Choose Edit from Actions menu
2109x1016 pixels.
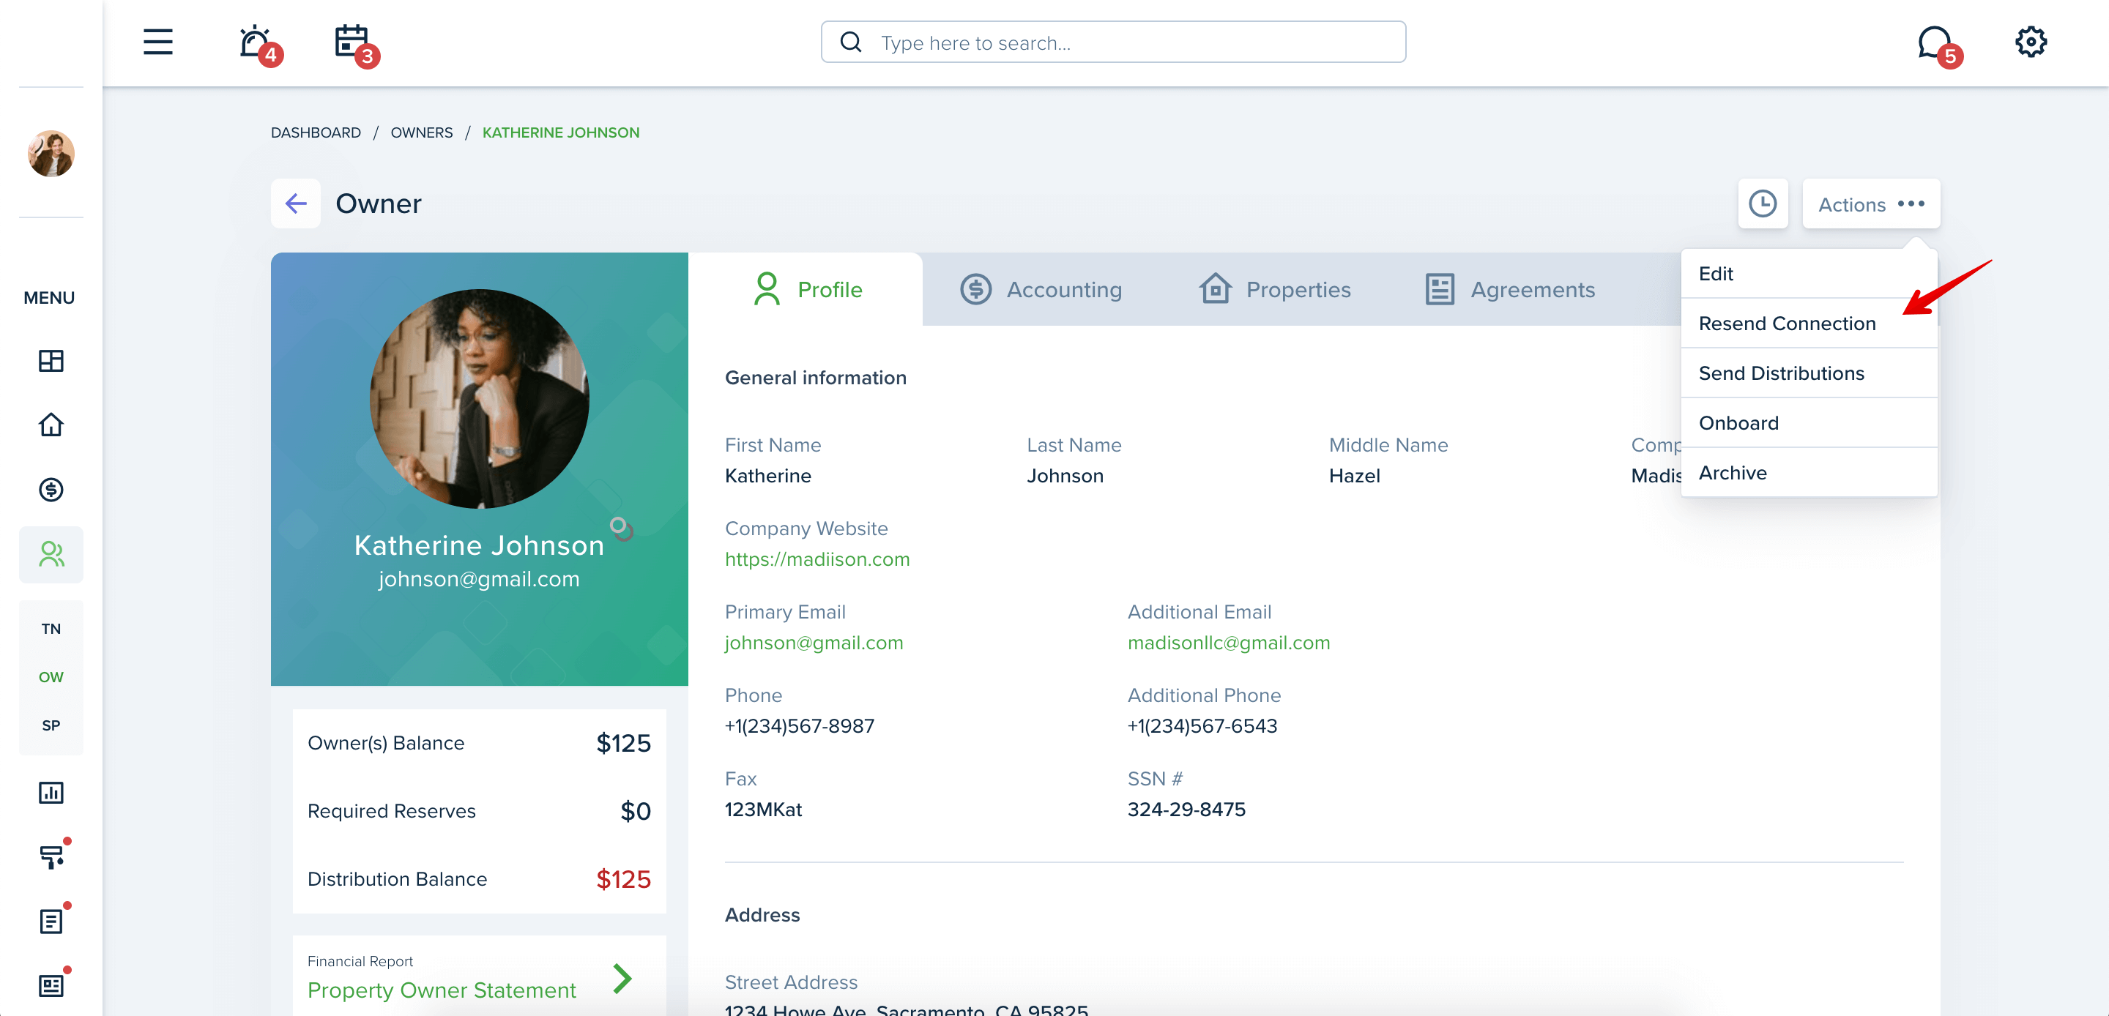(1809, 274)
